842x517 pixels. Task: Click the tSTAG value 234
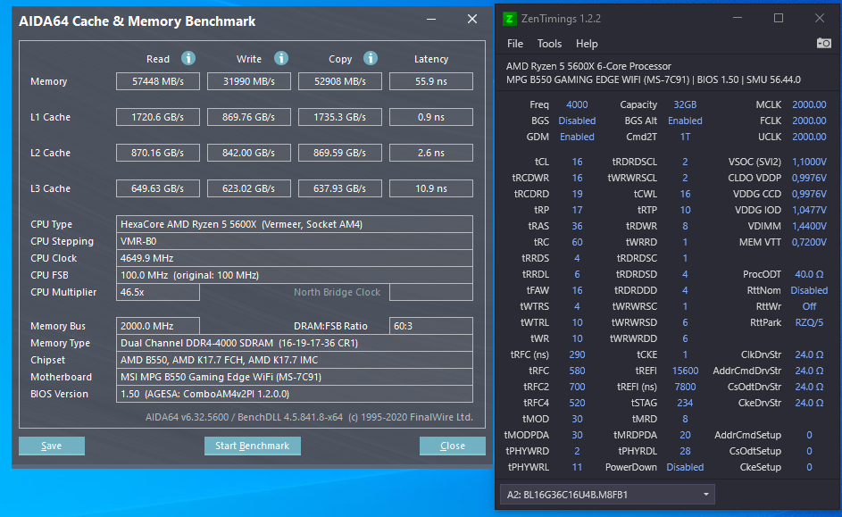pos(685,404)
